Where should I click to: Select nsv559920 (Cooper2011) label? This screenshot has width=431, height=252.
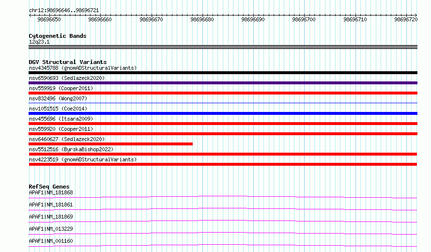click(x=61, y=129)
